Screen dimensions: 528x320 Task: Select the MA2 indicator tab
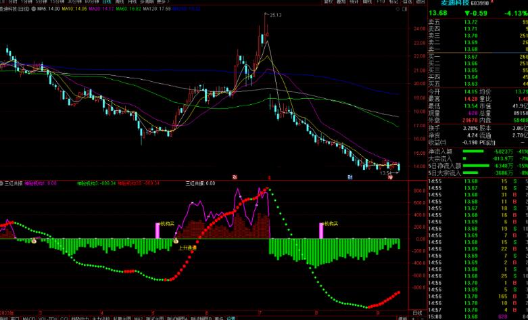click(x=139, y=319)
